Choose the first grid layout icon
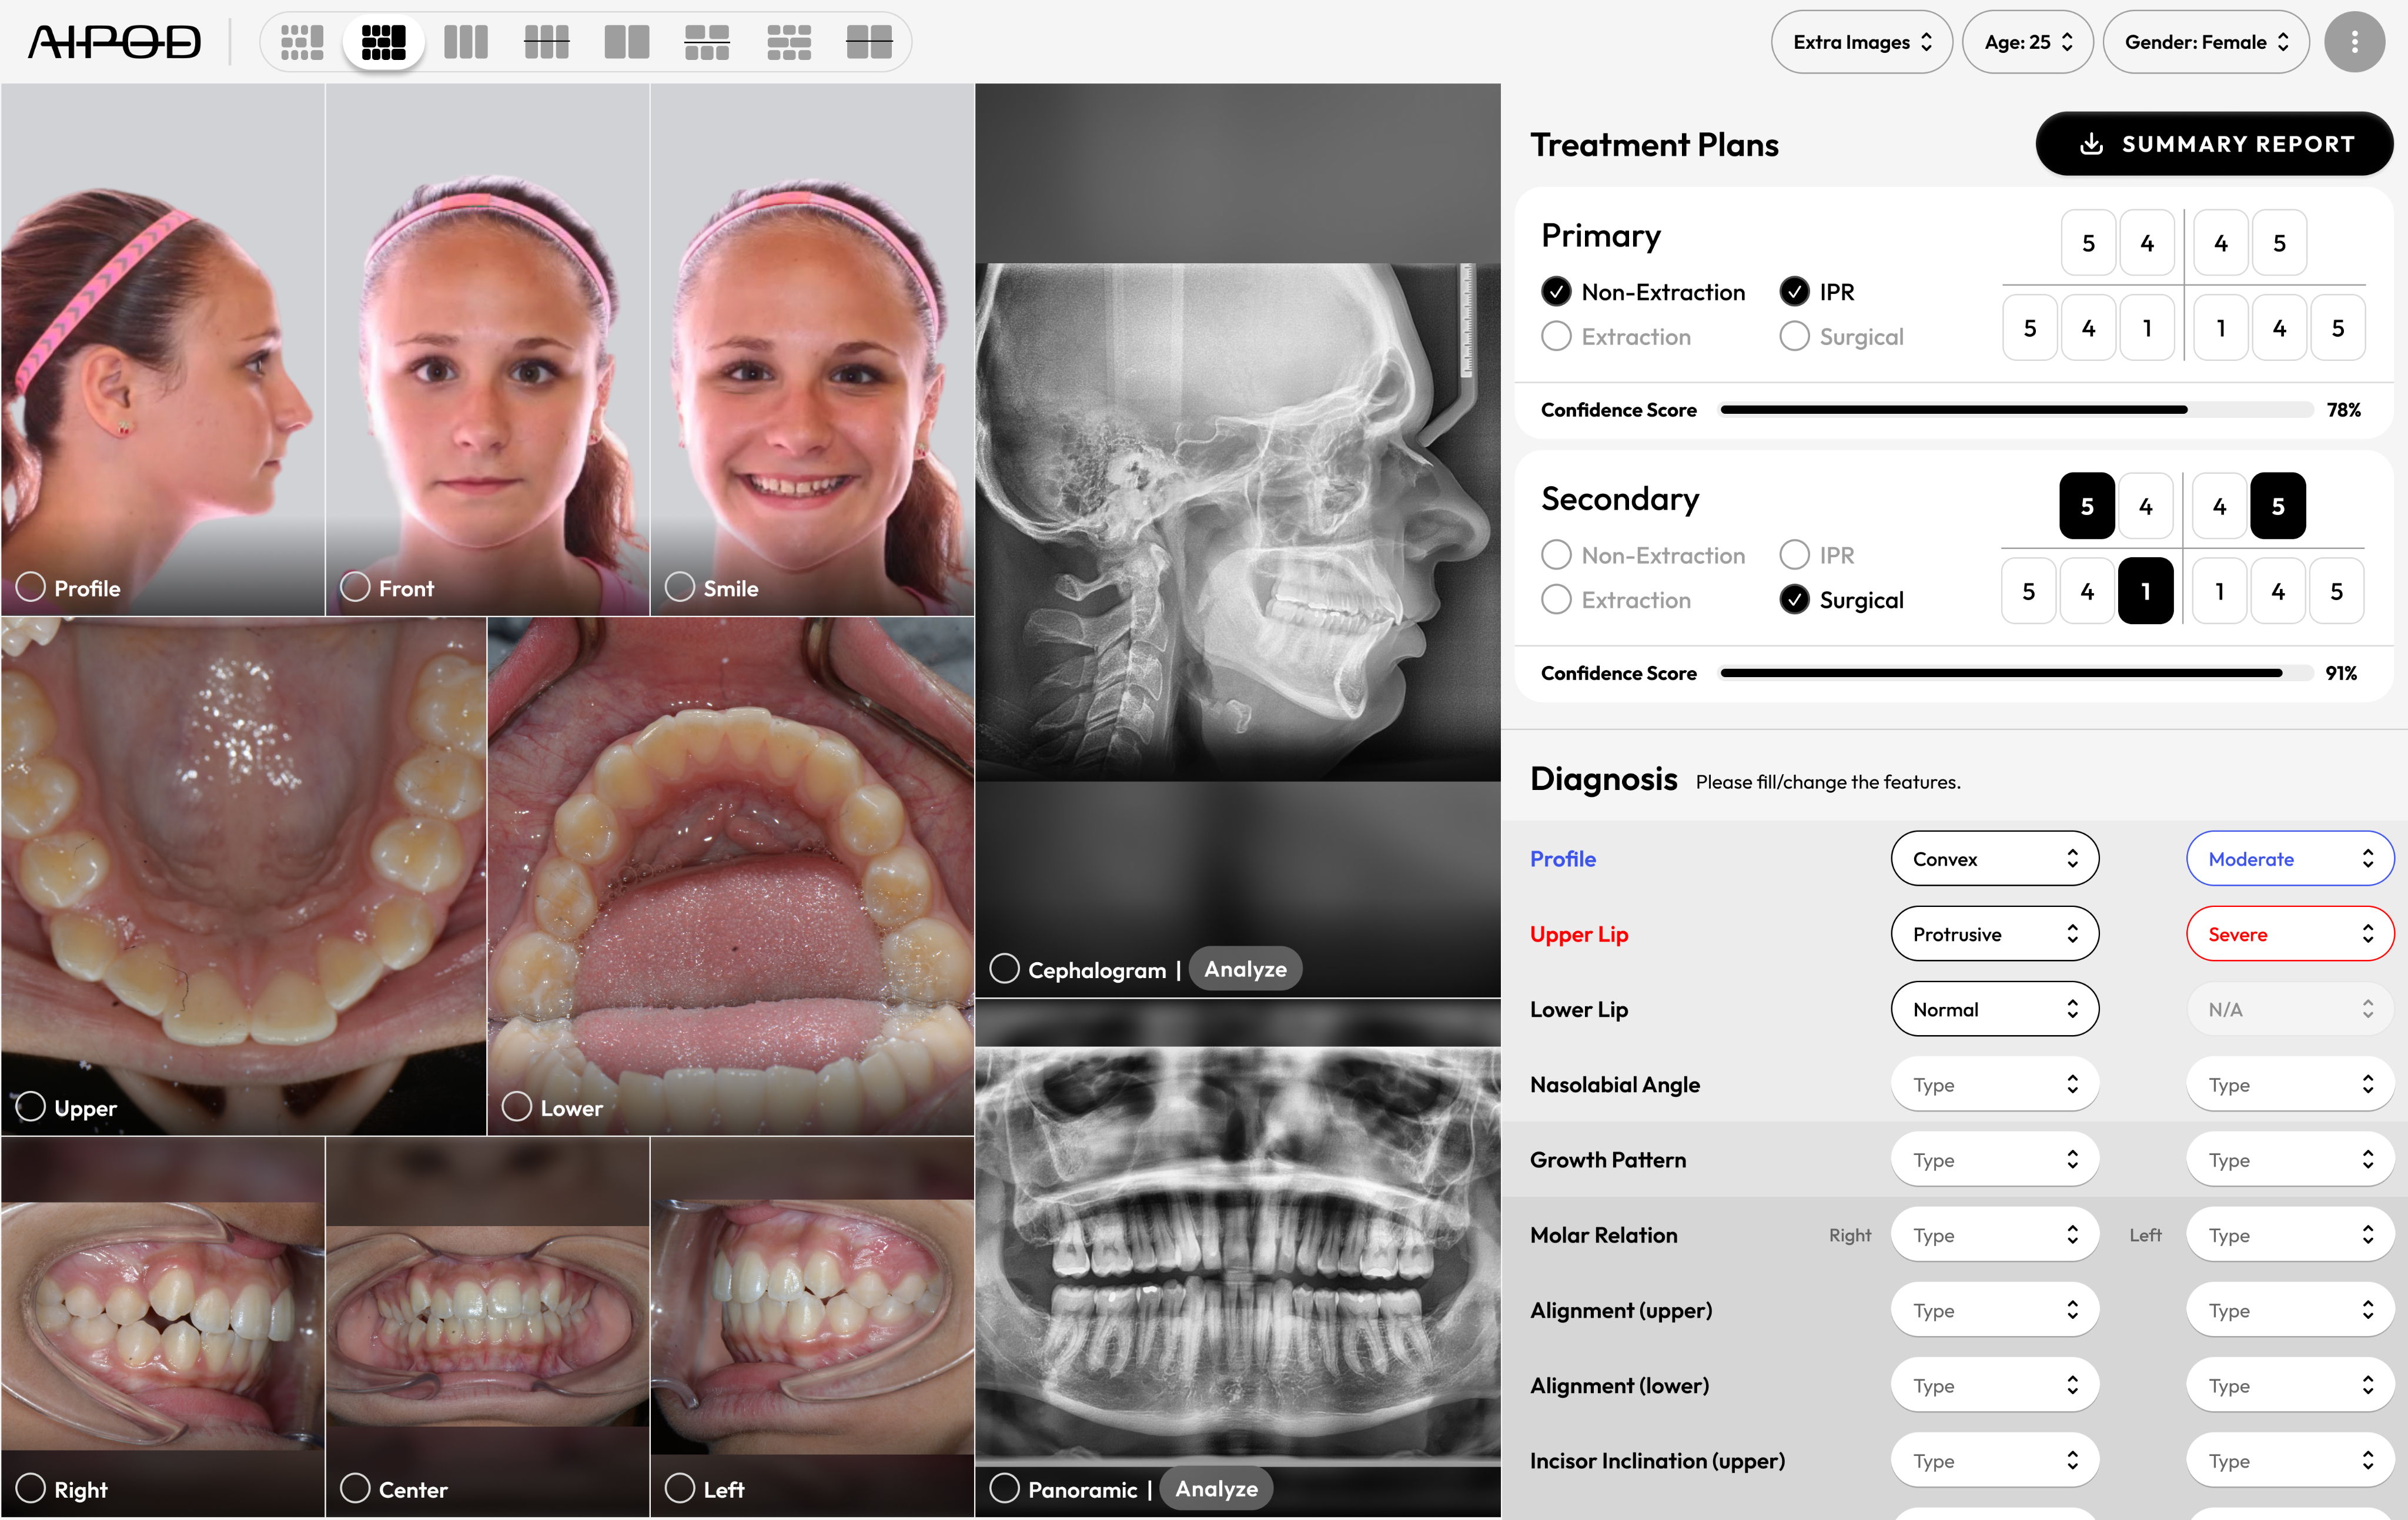 coord(302,42)
